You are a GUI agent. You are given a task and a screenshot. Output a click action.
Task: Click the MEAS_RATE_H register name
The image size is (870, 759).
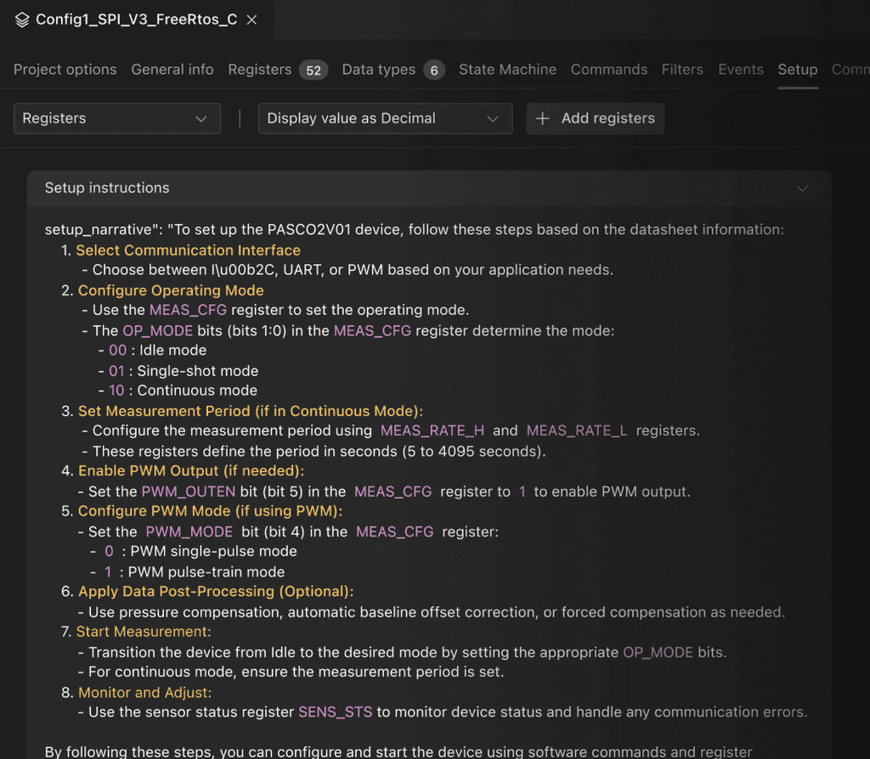coord(432,430)
